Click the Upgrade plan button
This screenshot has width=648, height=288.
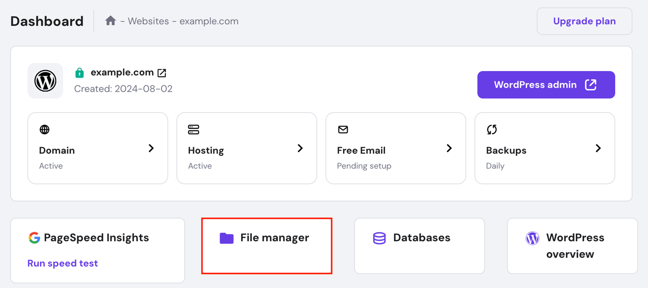pyautogui.click(x=584, y=21)
